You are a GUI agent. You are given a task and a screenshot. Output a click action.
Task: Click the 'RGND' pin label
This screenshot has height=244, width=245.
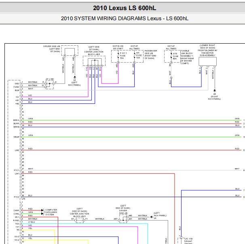coord(16,221)
